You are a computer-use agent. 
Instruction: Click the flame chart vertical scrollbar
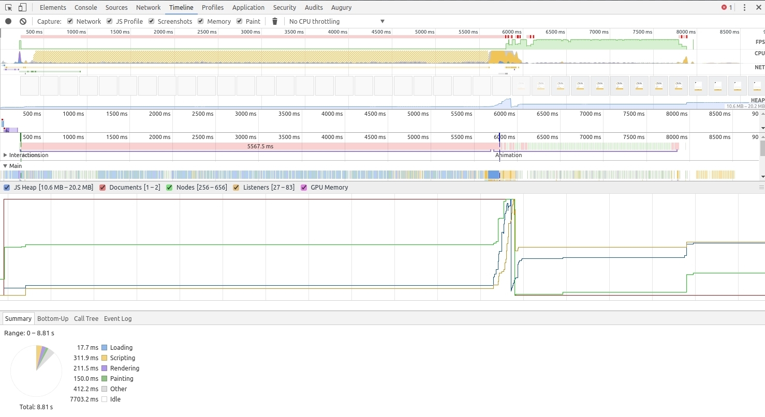(762, 148)
